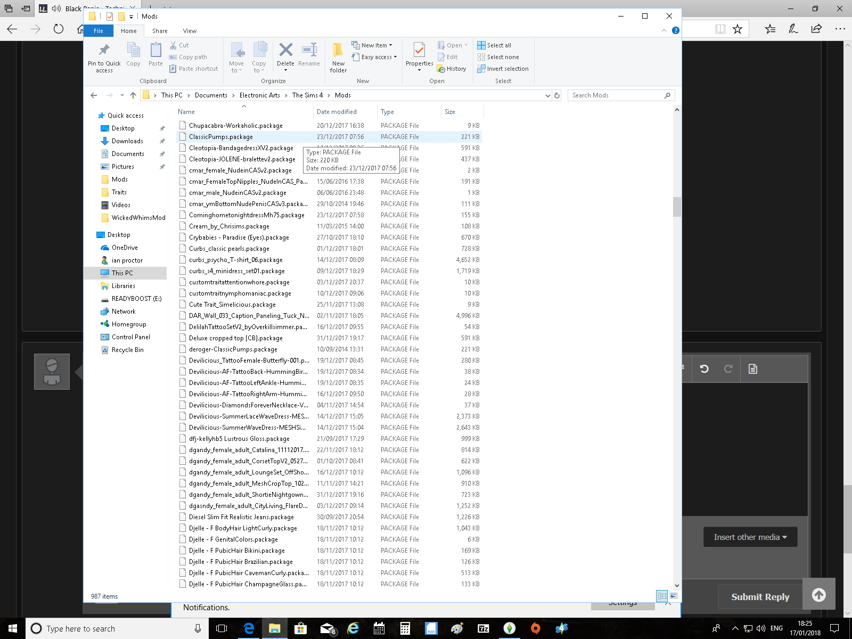Select Quick access in navigation pane
852x639 pixels.
click(126, 116)
